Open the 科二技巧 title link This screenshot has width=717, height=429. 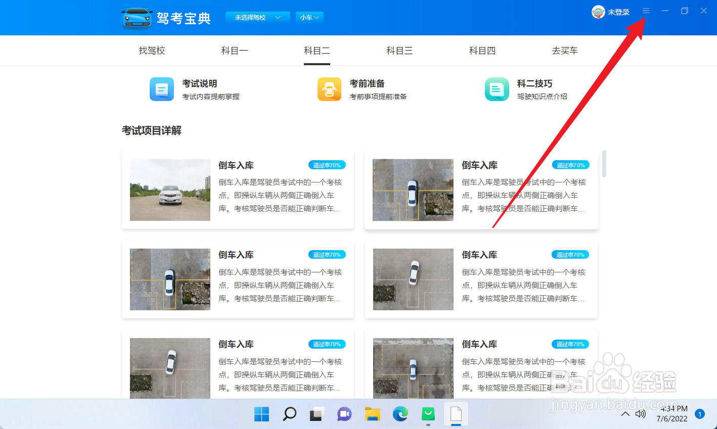[534, 83]
